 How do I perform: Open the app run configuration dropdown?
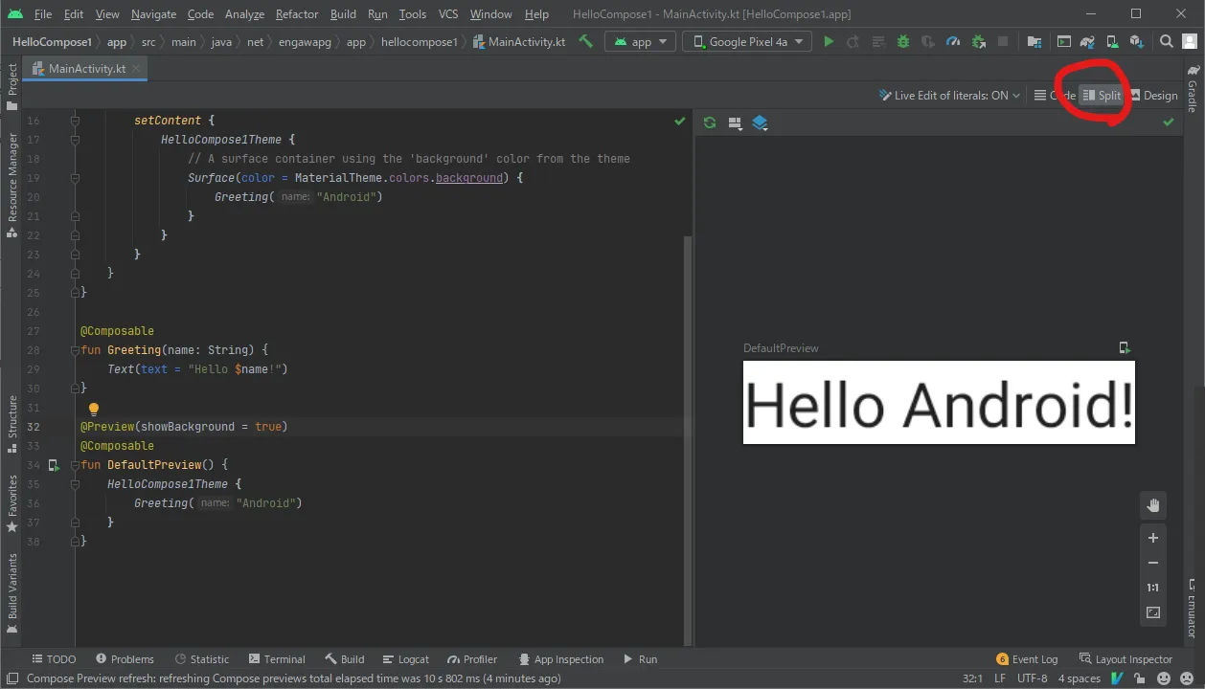click(x=640, y=42)
